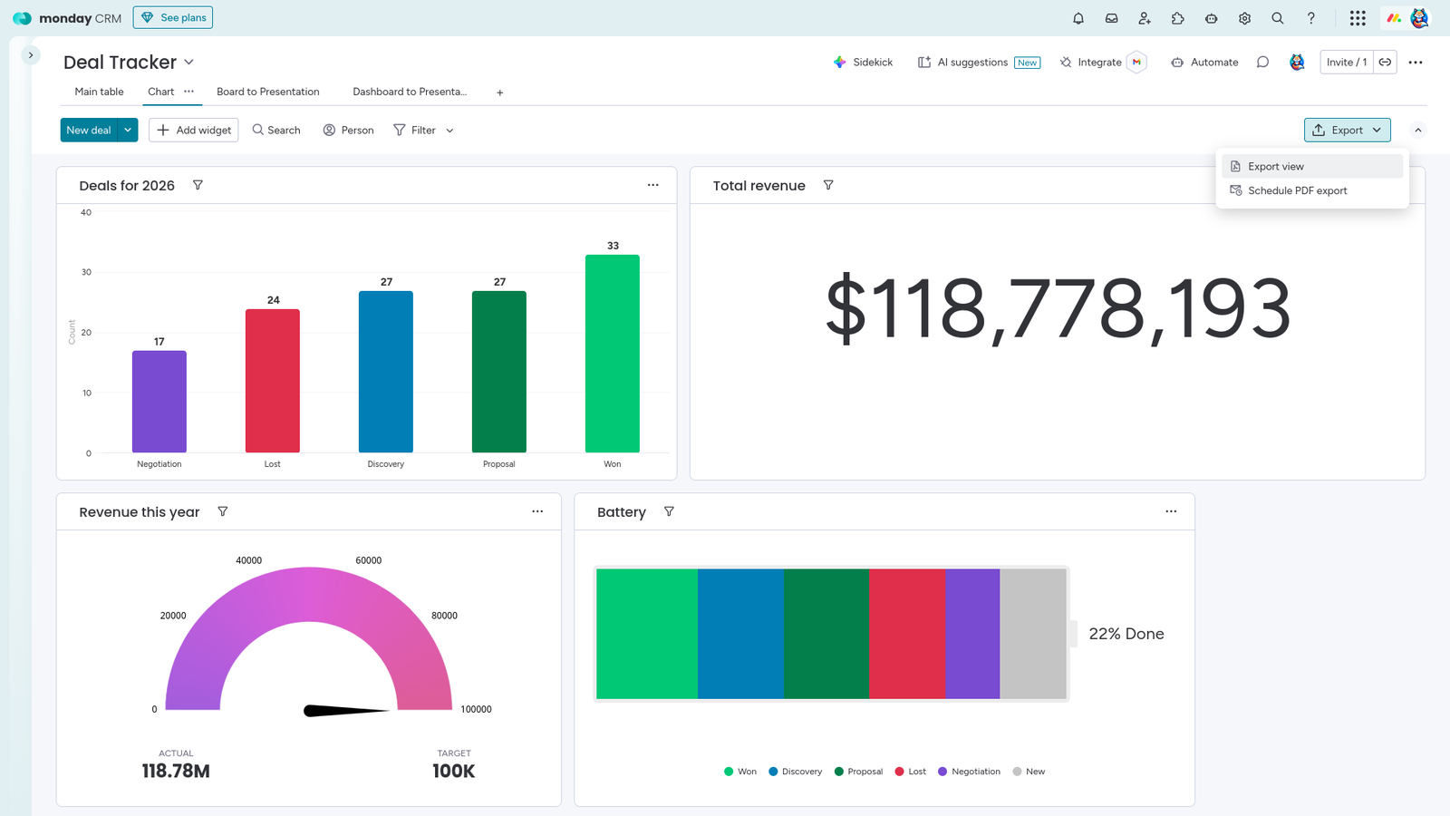Open the filter on the Total revenue widget
The image size is (1450, 816).
pyautogui.click(x=827, y=185)
